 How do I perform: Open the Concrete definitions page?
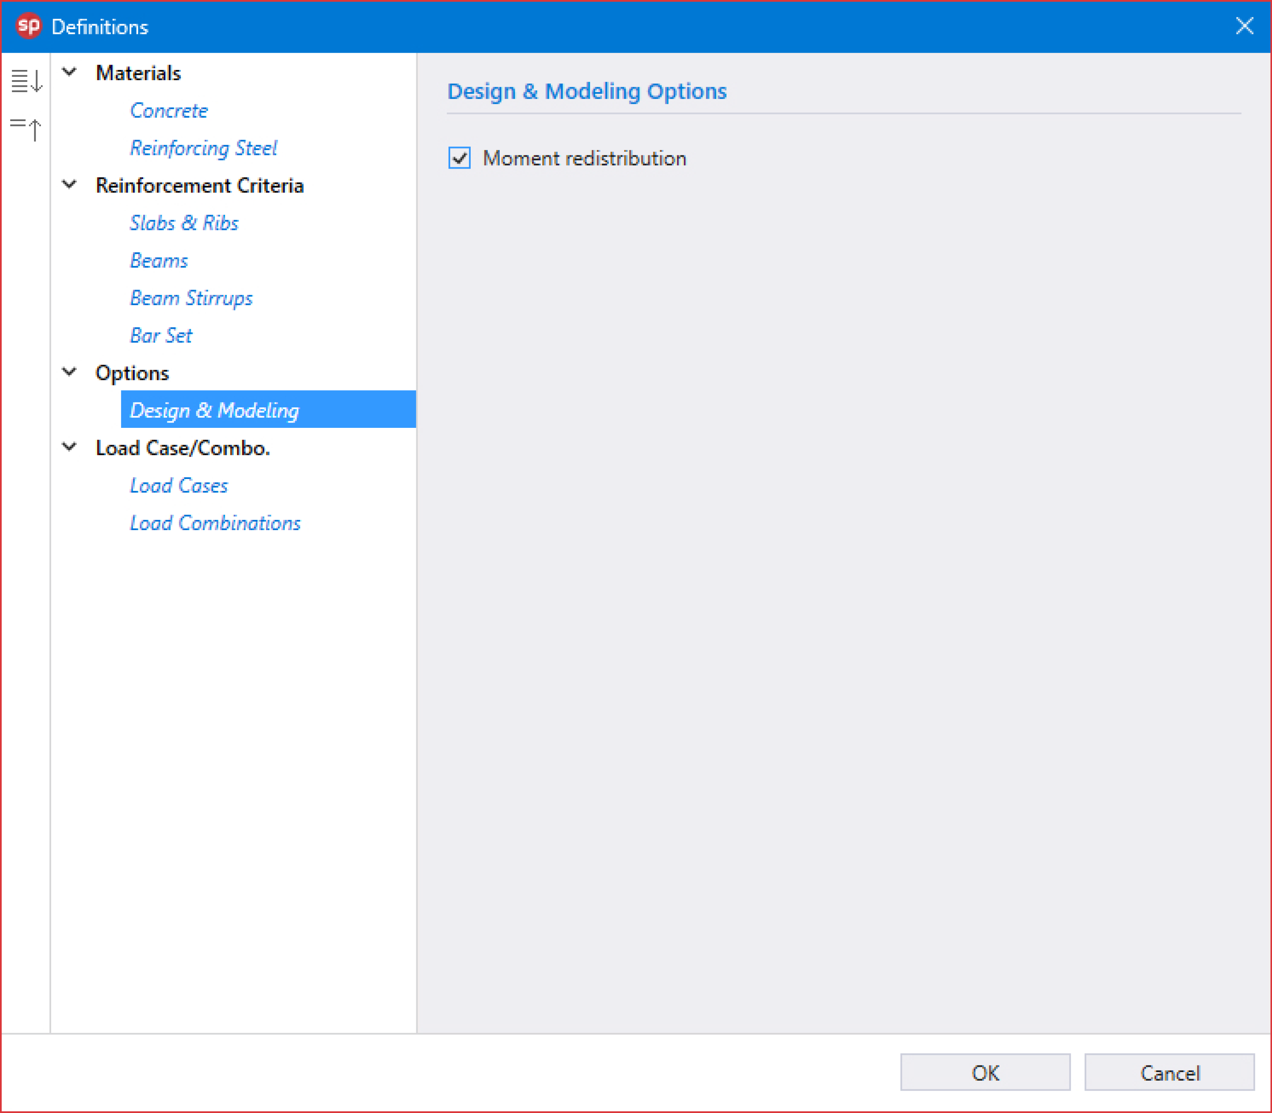[169, 110]
